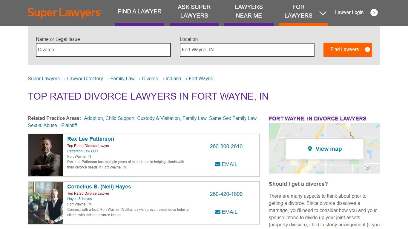The width and height of the screenshot is (408, 229).
Task: Click the Top Rated Divorce Lawyer label under Hayes
Action: pyautogui.click(x=88, y=194)
